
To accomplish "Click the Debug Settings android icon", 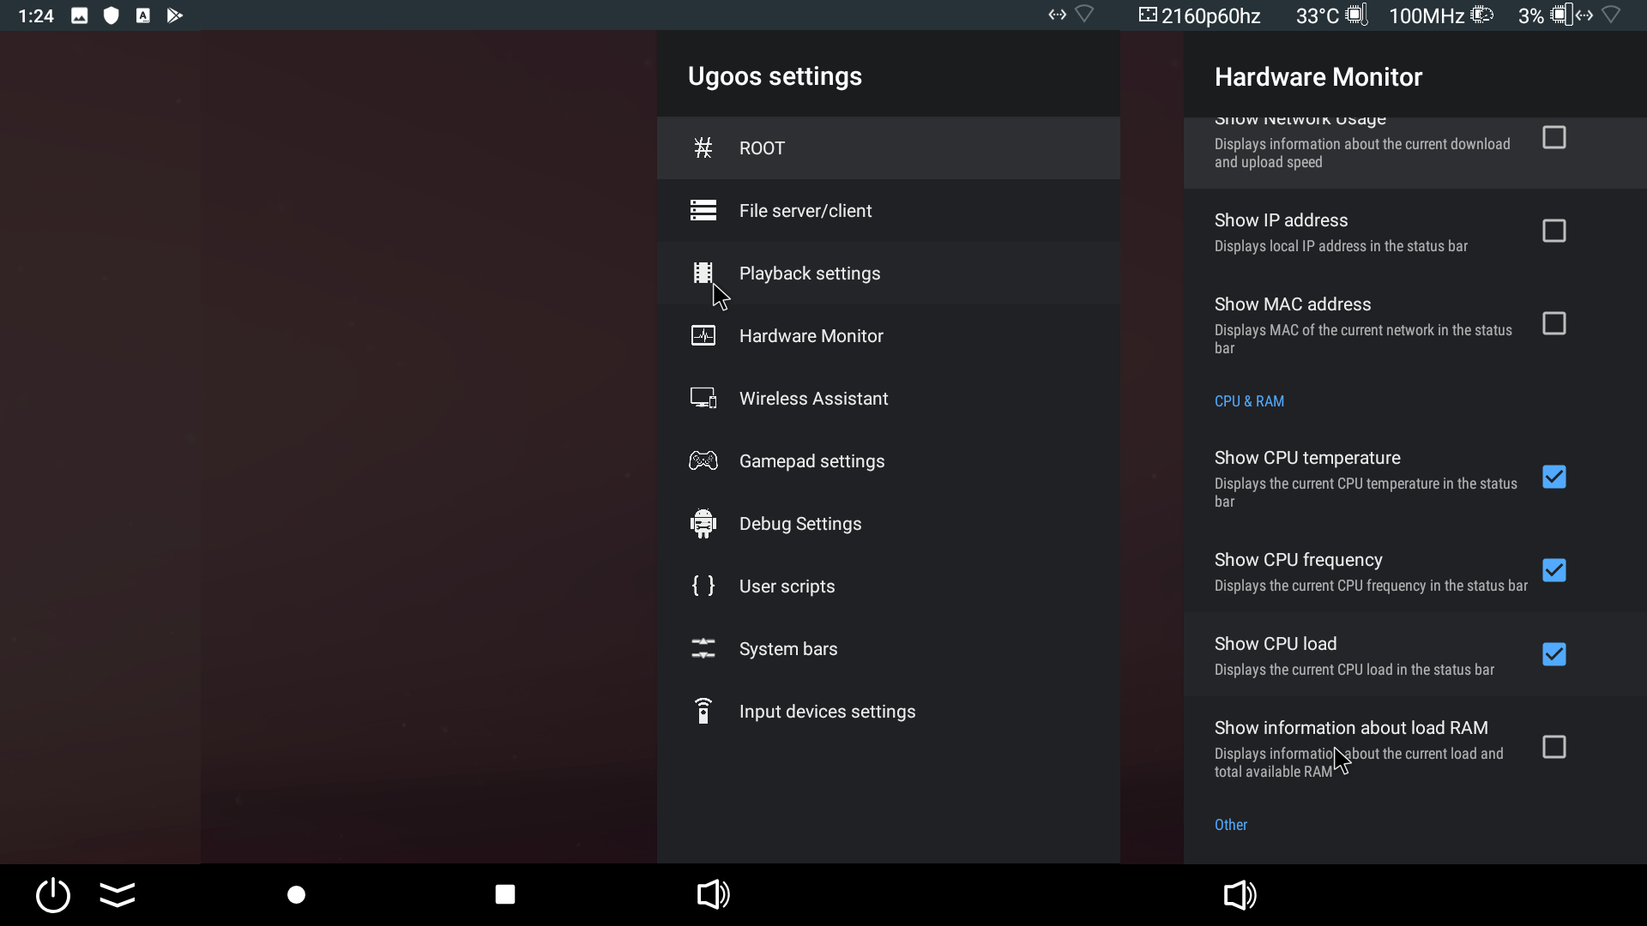I will point(703,523).
